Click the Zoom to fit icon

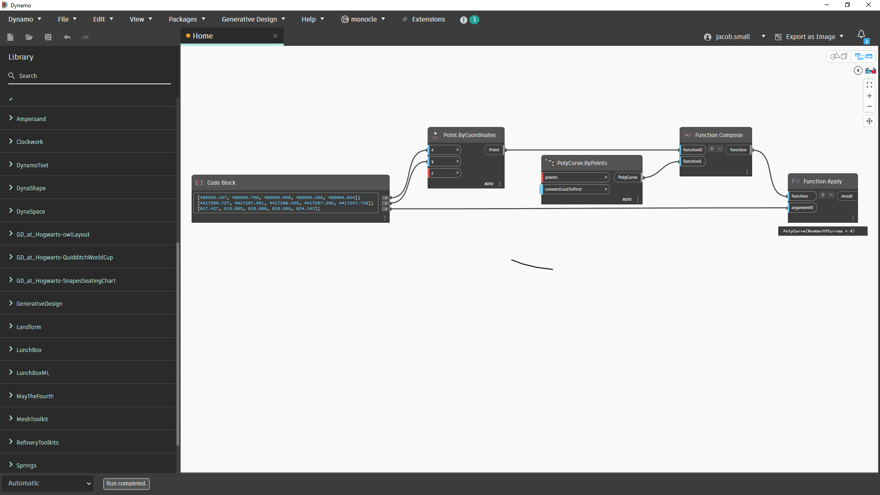[x=869, y=85]
